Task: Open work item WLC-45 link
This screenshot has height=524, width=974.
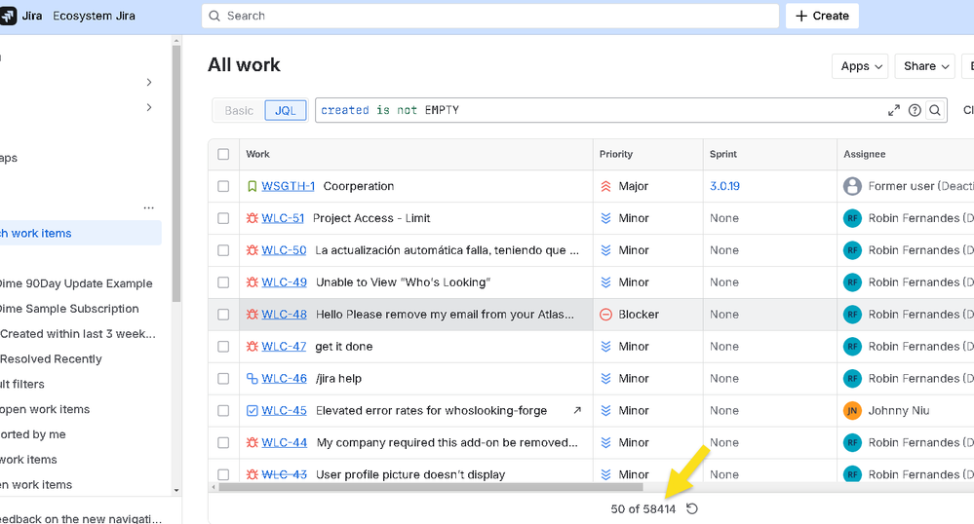Action: pyautogui.click(x=284, y=410)
